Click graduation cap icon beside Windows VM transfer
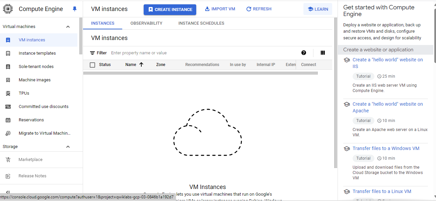The width and height of the screenshot is (436, 201). pyautogui.click(x=347, y=149)
